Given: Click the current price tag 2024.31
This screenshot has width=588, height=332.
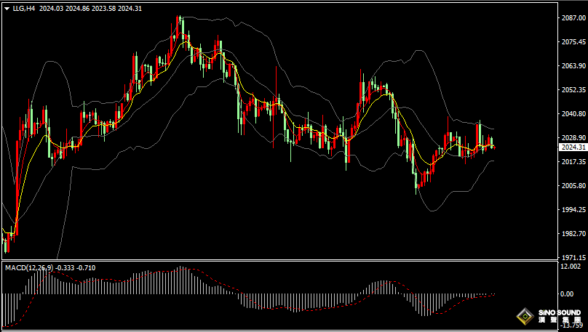Looking at the screenshot, I should tap(572, 147).
